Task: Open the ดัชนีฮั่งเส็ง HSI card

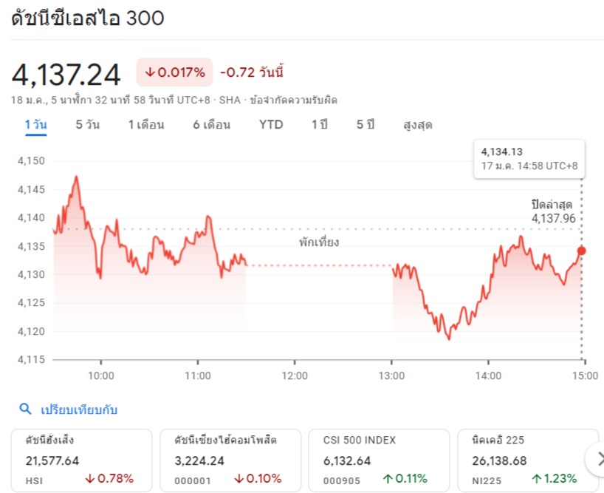Action: coord(81,460)
